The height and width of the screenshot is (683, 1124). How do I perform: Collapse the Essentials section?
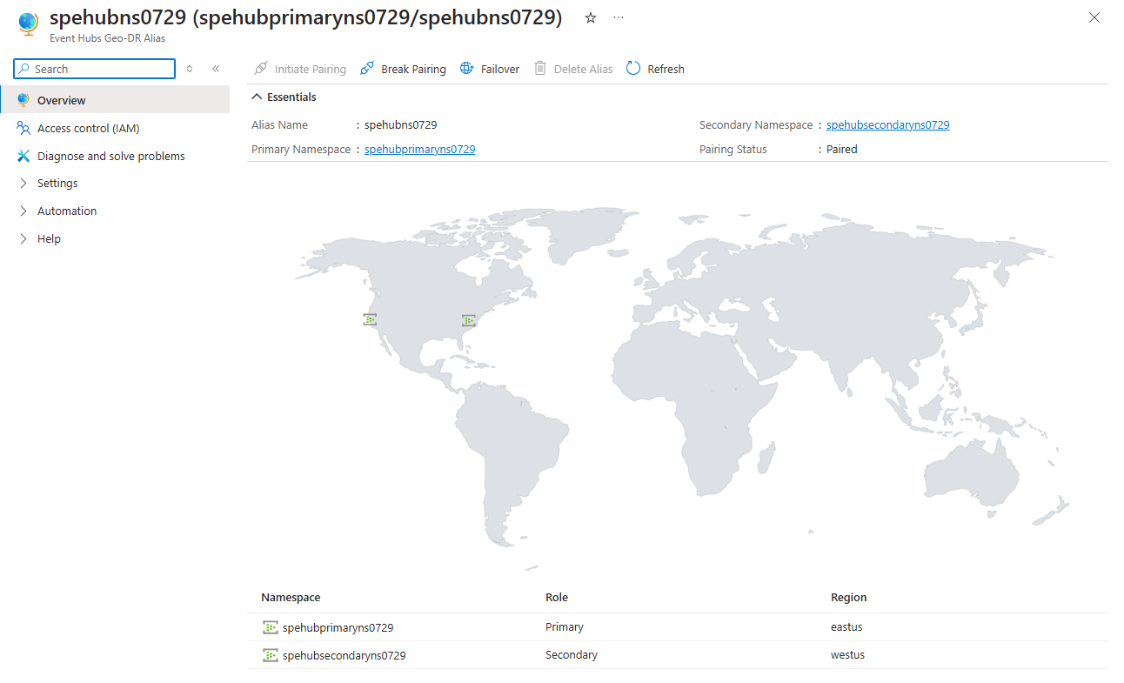(257, 97)
